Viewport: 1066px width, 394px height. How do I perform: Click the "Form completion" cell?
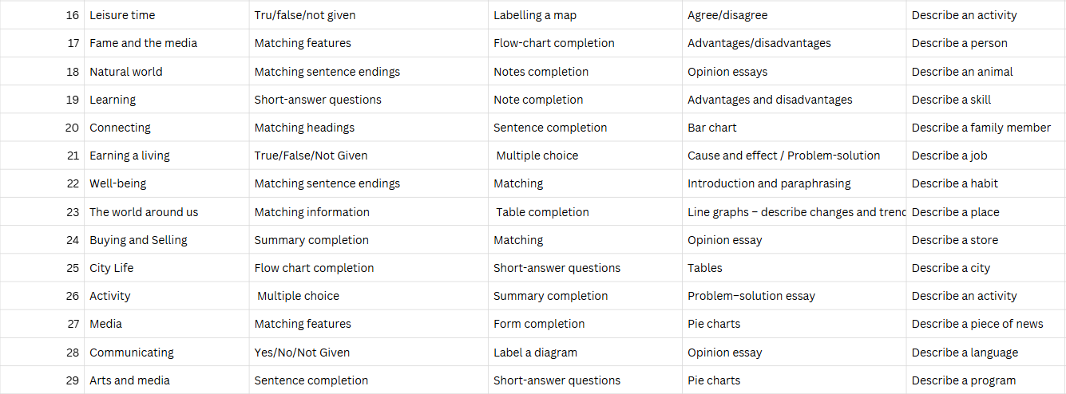click(x=538, y=324)
